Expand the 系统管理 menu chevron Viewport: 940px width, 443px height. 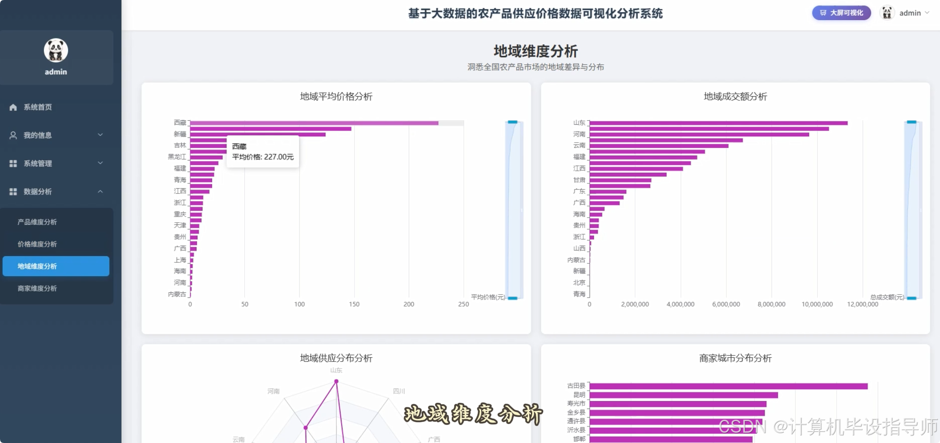(100, 163)
